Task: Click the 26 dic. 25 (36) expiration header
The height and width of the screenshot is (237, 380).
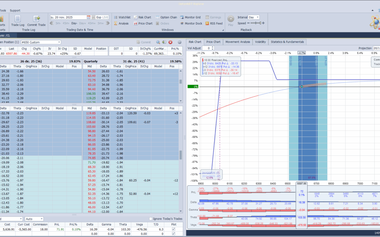Action: coord(31,61)
